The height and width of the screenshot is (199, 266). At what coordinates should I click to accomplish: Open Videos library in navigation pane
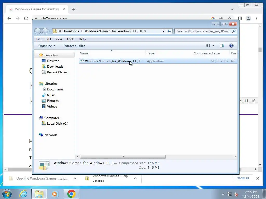click(52, 106)
